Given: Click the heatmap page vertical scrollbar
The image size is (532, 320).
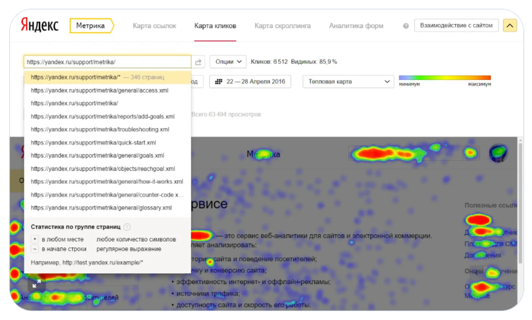Looking at the screenshot, I should pyautogui.click(x=520, y=202).
